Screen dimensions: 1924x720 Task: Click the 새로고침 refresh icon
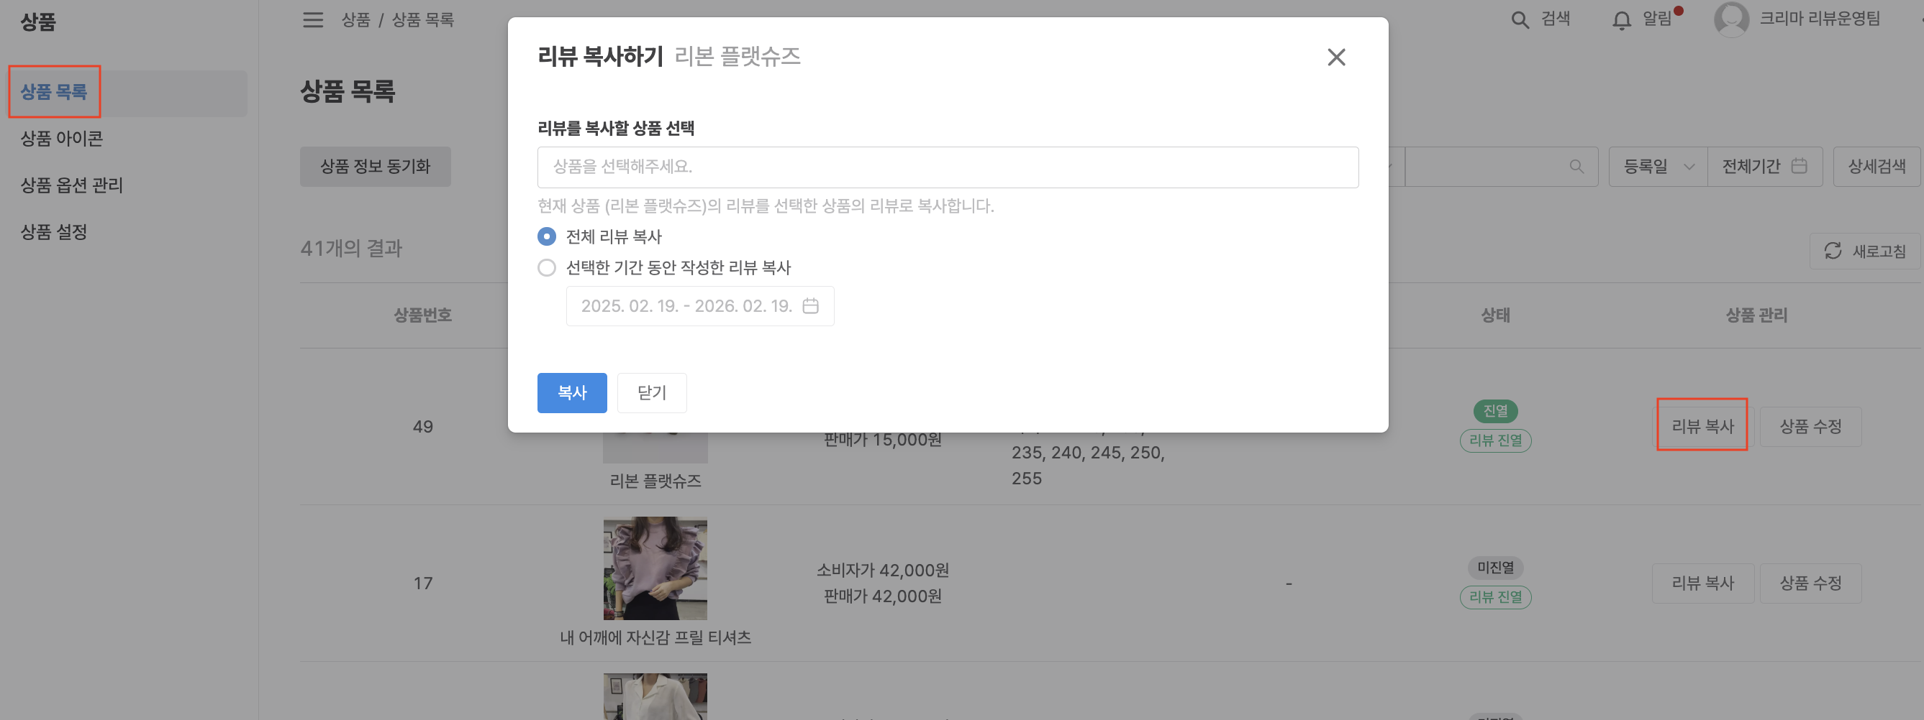tap(1833, 251)
